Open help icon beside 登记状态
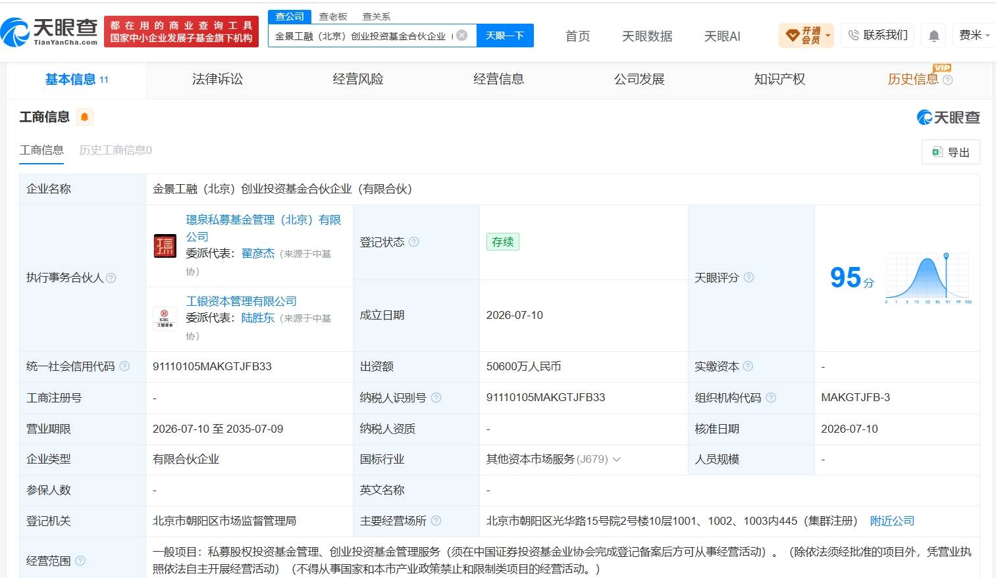The width and height of the screenshot is (996, 578). (x=413, y=242)
